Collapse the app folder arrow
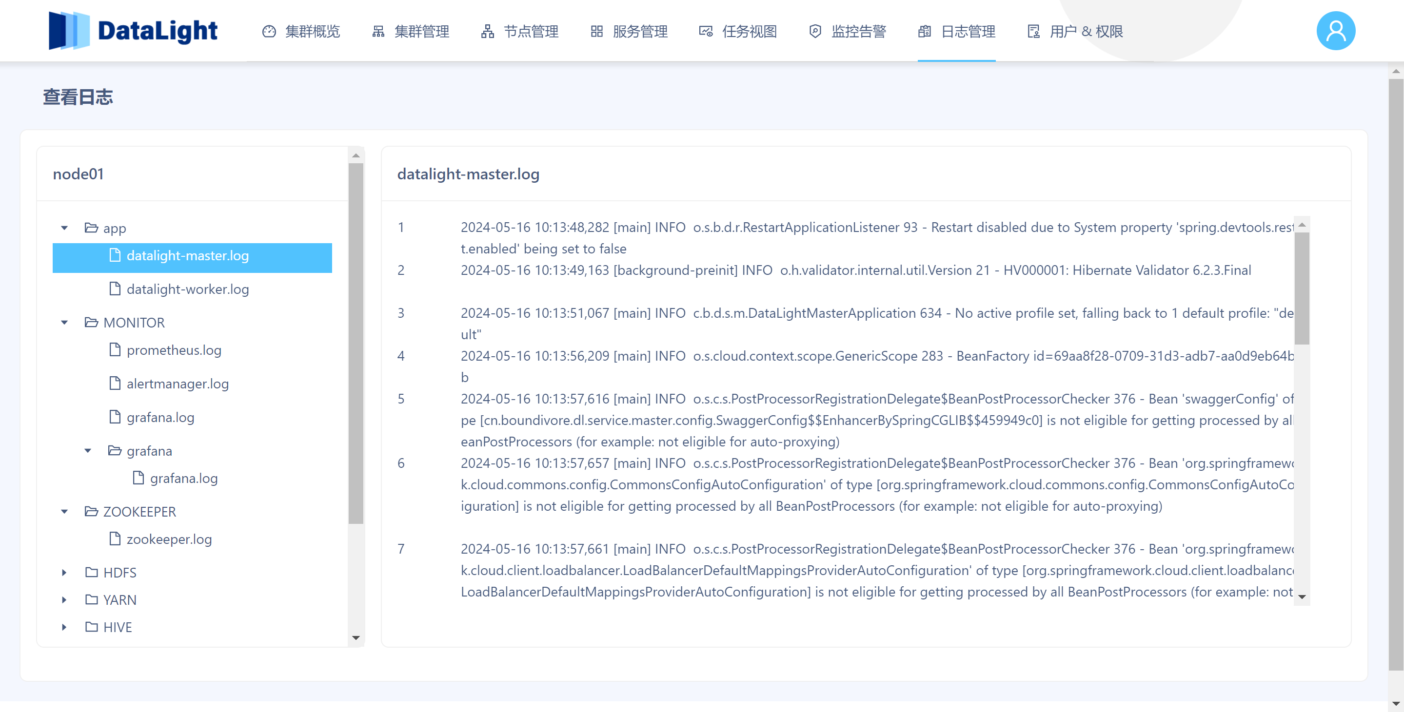The width and height of the screenshot is (1404, 712). (64, 228)
